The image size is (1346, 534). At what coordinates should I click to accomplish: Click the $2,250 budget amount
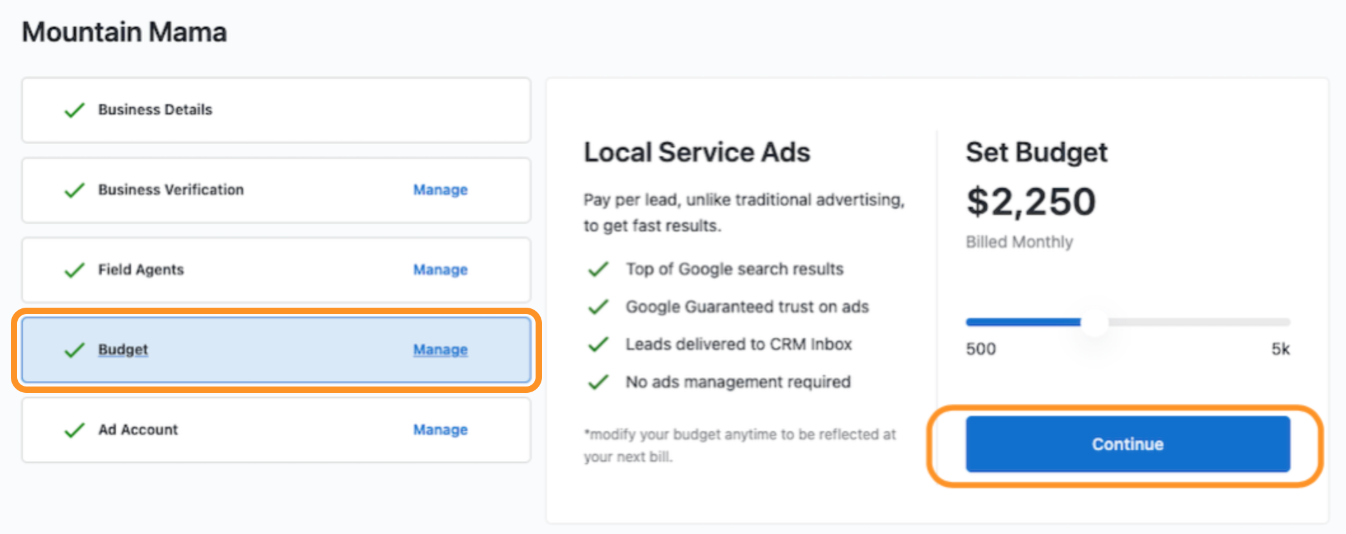[x=1031, y=202]
